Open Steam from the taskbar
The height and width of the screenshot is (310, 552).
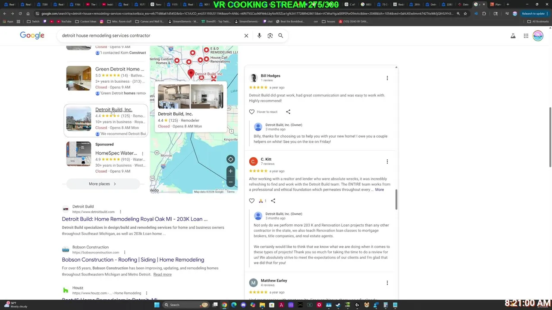338,305
